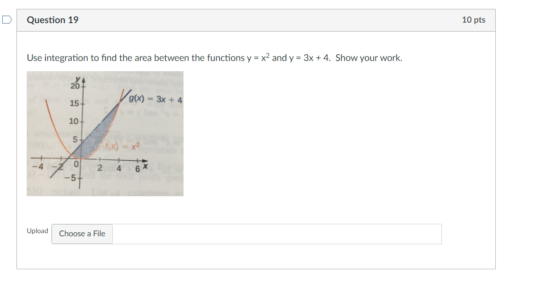Click the filename display area after Choose a File

tap(276, 234)
